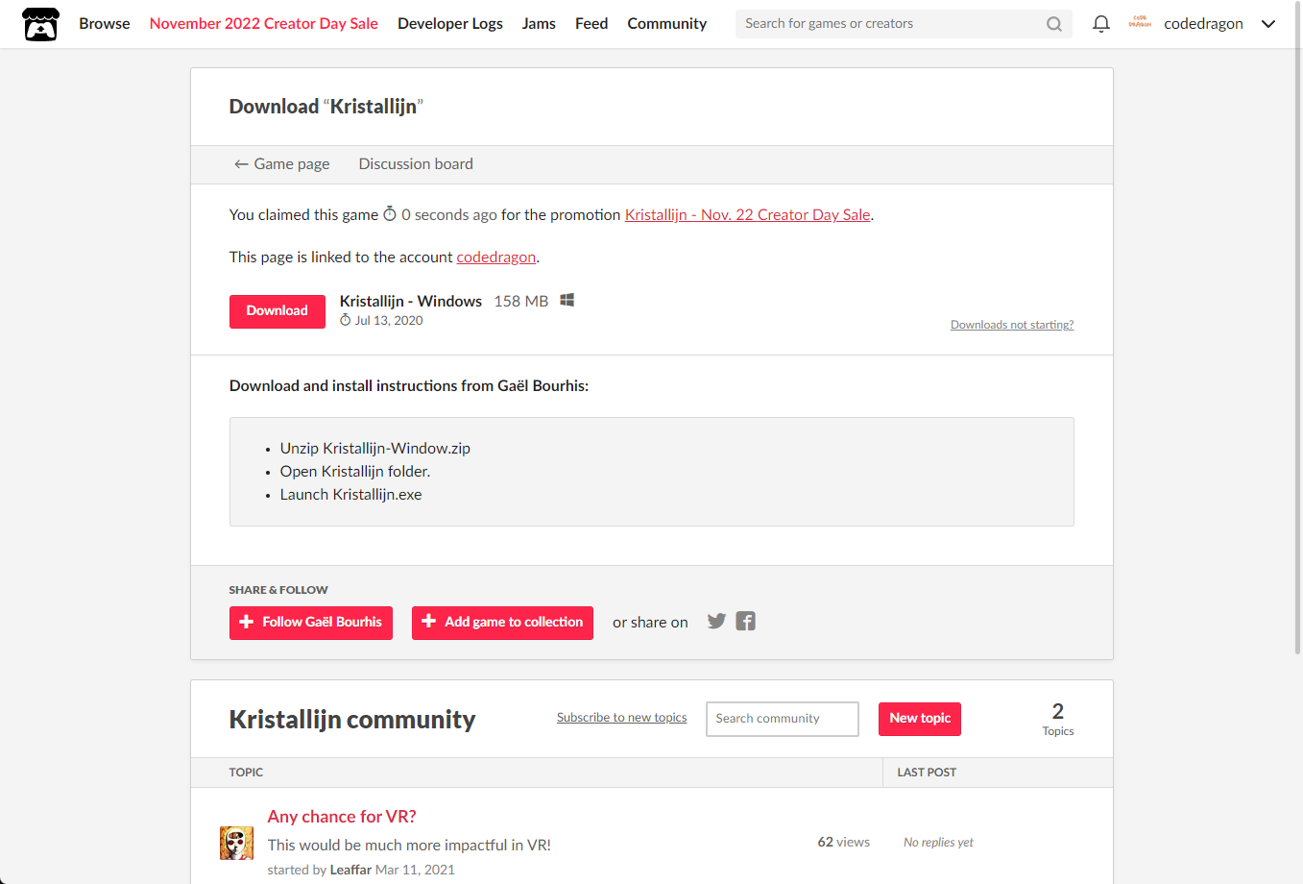Open the Jams page
Screen dimensions: 1303x884
pyautogui.click(x=539, y=23)
